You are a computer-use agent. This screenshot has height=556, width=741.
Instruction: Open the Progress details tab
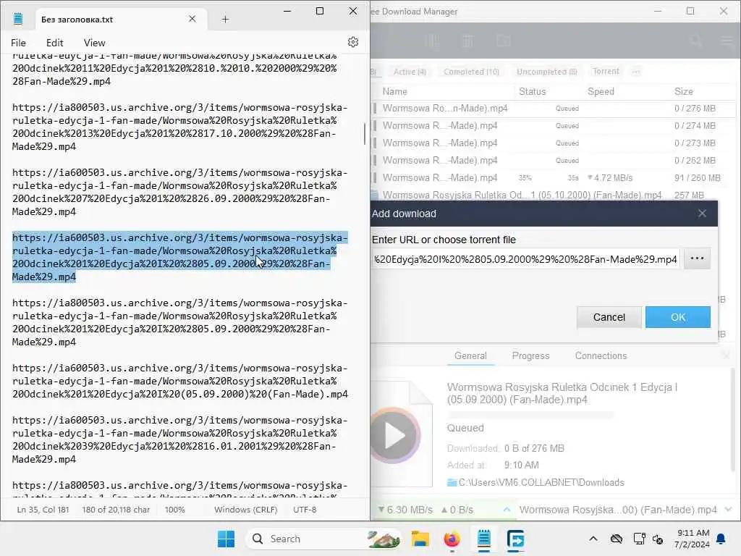point(530,355)
